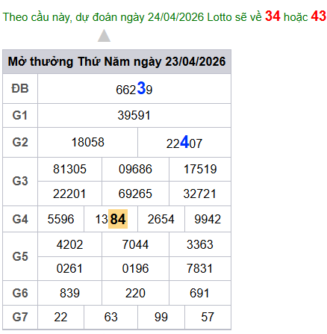Click the G4 number 2654
This screenshot has width=327, height=334.
tap(161, 219)
